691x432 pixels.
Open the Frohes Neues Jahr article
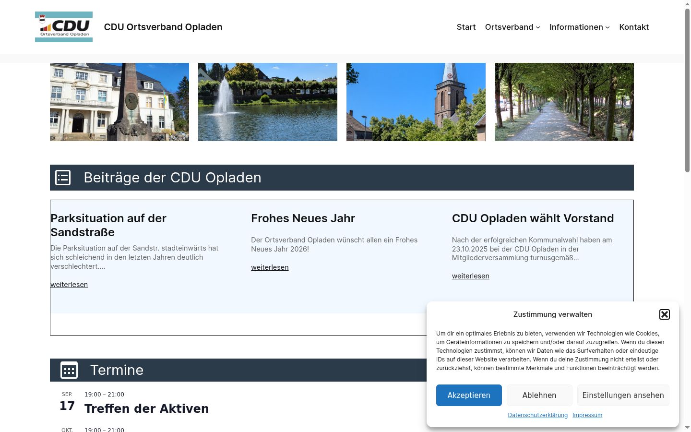point(303,218)
